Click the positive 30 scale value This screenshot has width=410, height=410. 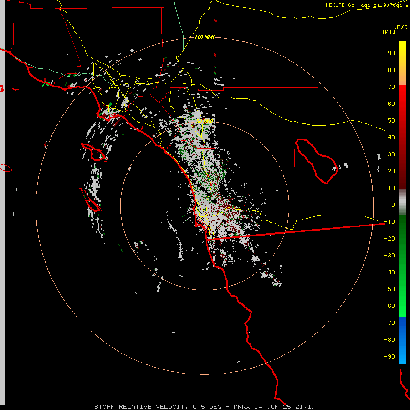point(391,154)
